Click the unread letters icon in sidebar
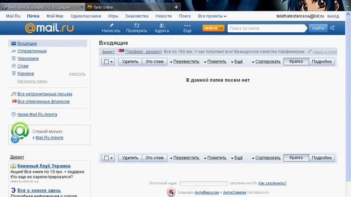 [14, 94]
